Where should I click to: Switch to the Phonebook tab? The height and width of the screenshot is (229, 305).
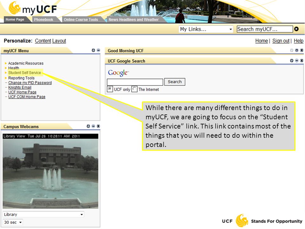pos(44,19)
